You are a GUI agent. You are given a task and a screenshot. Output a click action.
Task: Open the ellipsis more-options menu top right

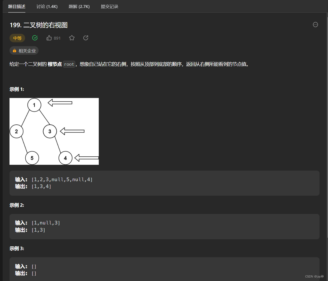(315, 25)
